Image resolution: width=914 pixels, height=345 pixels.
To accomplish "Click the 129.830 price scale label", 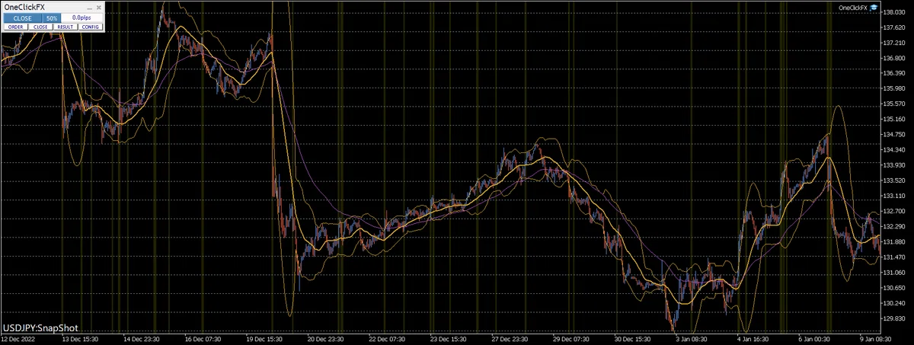I will point(893,318).
